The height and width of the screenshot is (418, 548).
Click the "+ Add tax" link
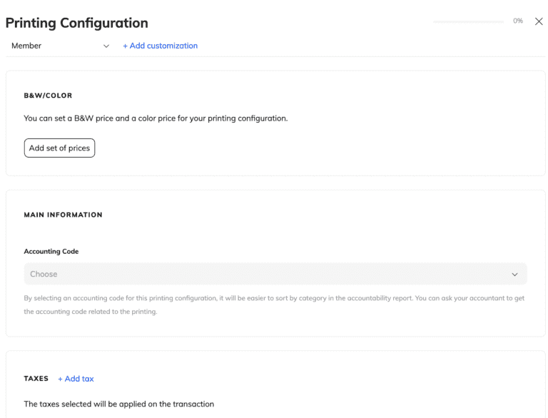(x=76, y=379)
